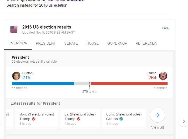Click red checkmark on Louisiana result
The width and height of the screenshot is (188, 139).
coord(79,119)
